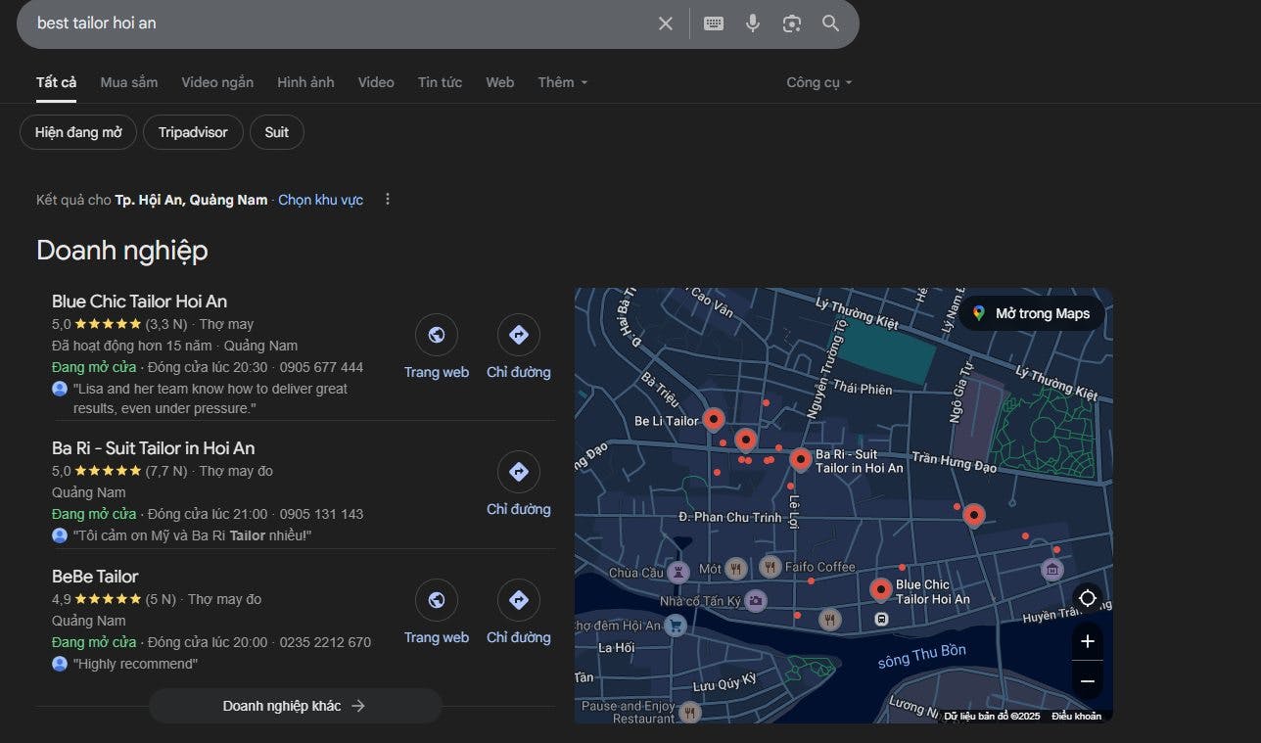The height and width of the screenshot is (743, 1261).
Task: Zoom out of the map with minus
Action: point(1088,680)
